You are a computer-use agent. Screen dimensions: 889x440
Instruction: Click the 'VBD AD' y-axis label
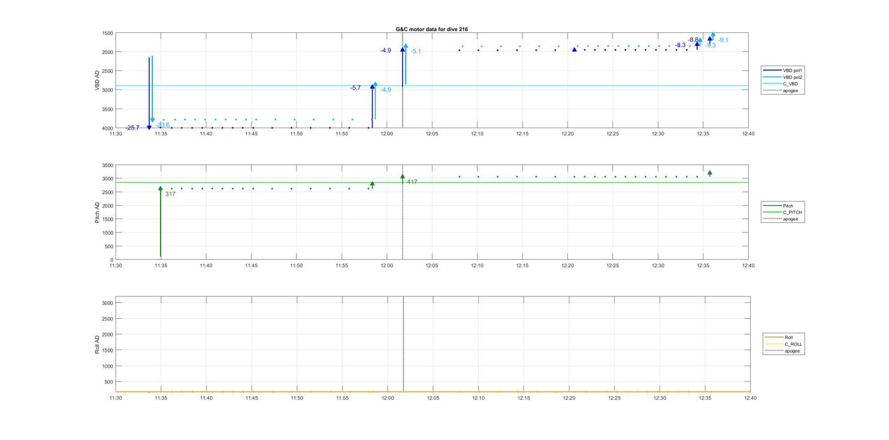[x=98, y=81]
